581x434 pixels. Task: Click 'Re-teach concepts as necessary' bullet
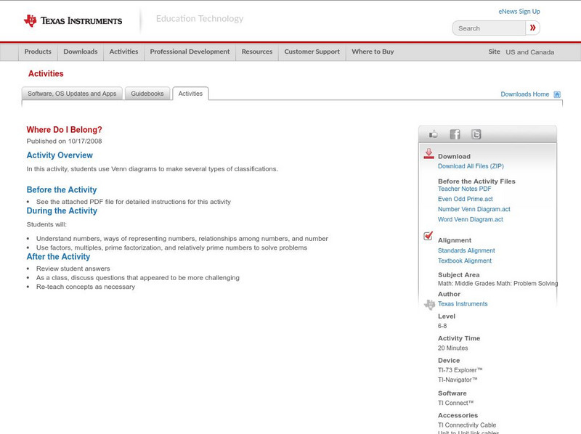point(86,287)
